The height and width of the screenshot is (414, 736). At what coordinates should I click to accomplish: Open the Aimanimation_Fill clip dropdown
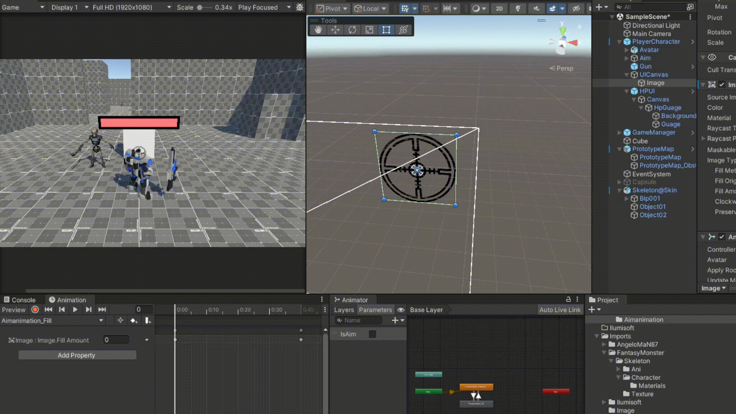[101, 320]
